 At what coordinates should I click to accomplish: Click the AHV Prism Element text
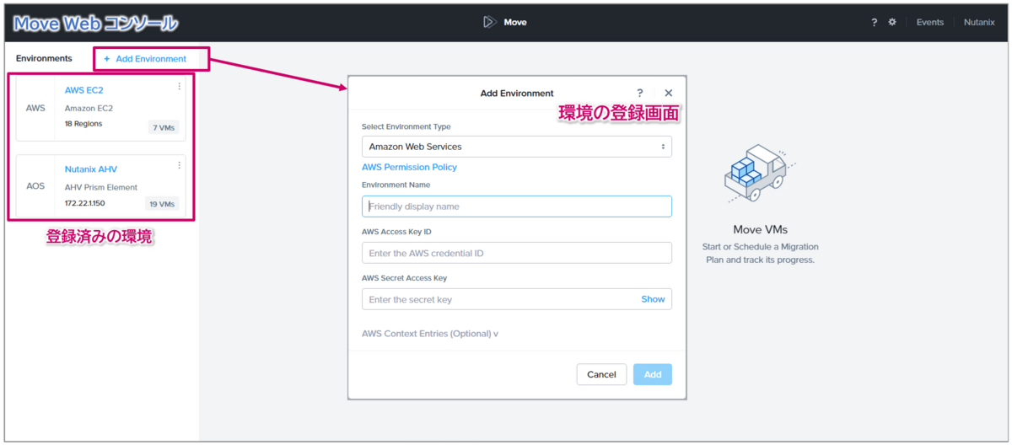point(101,187)
